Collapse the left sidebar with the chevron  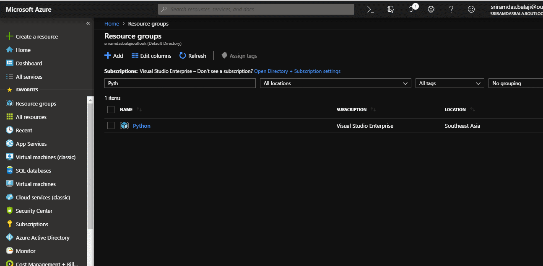(88, 23)
